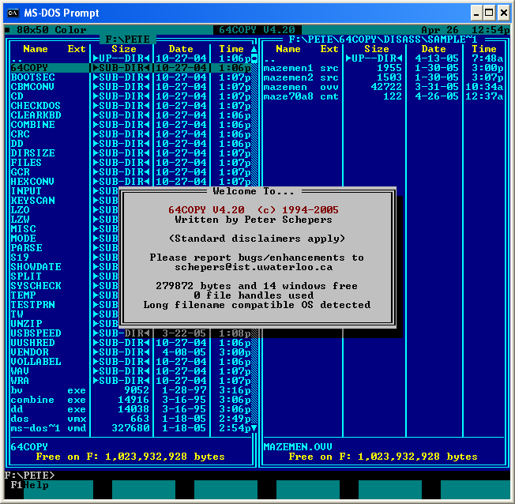Select the INPUT directory entry
The image size is (515, 504).
65,191
